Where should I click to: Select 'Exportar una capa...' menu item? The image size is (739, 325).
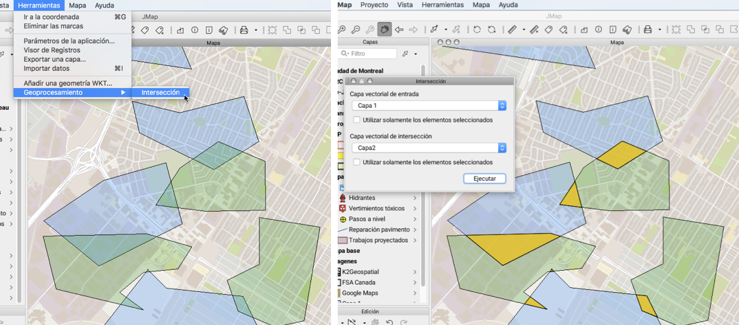coord(54,60)
